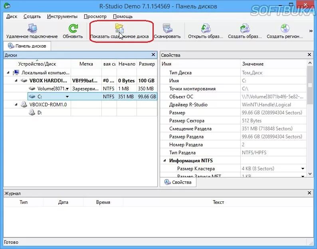The height and width of the screenshot is (249, 317).
Task: Click the Создать образ toolbar icon
Action: tap(245, 28)
